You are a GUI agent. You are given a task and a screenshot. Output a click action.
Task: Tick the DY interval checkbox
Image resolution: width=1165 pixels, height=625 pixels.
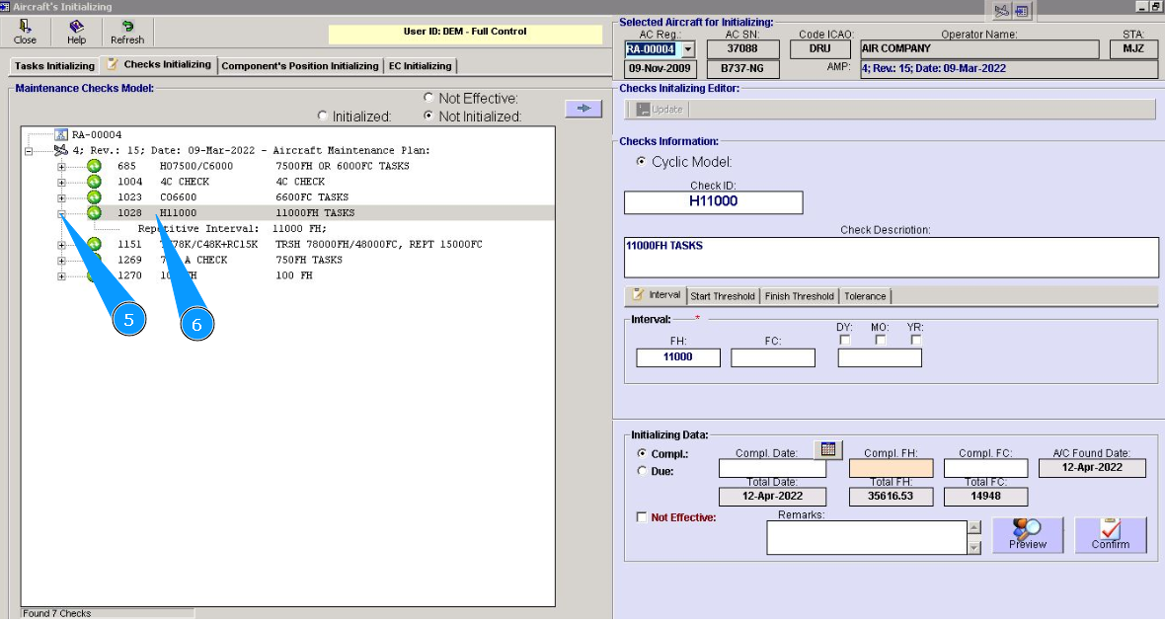click(x=845, y=341)
